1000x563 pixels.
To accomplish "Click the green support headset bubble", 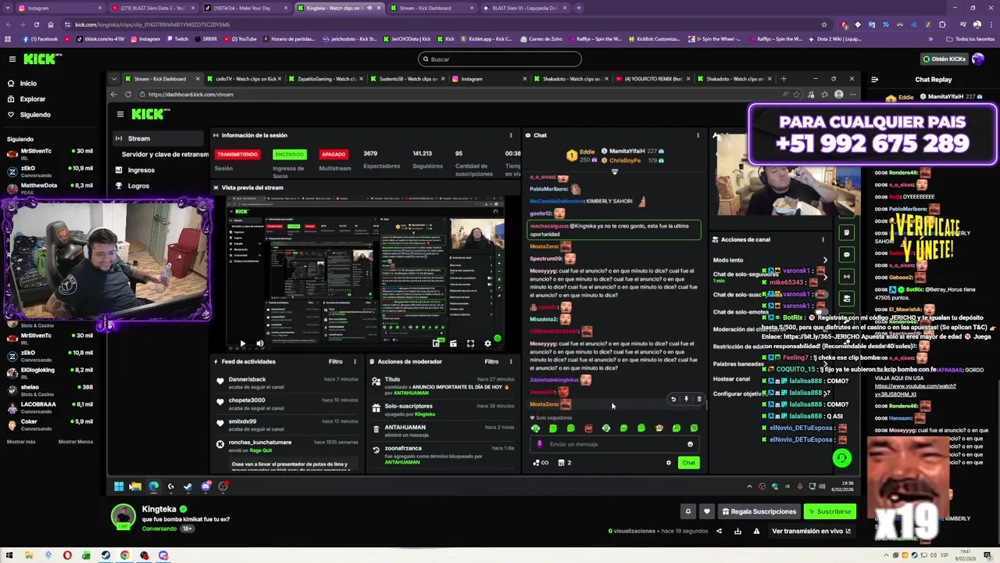I will [841, 458].
